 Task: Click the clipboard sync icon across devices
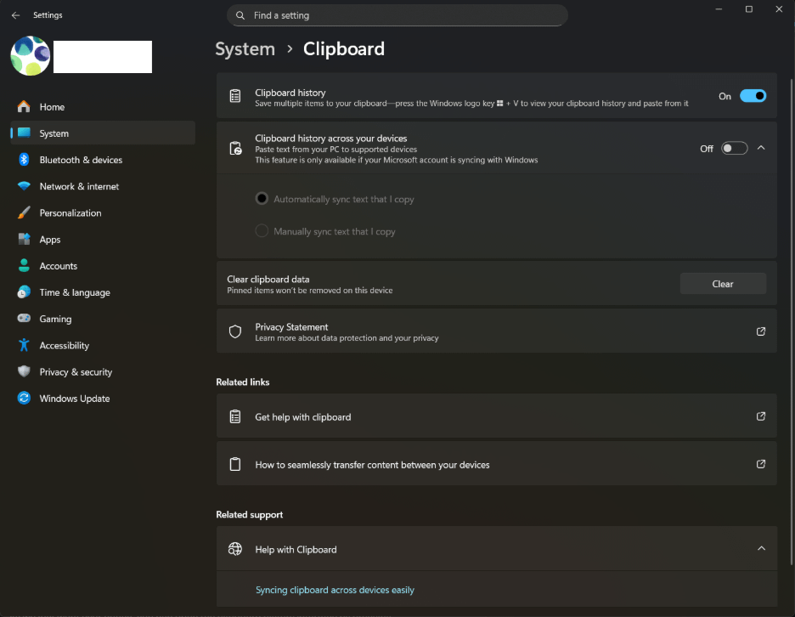(x=235, y=148)
